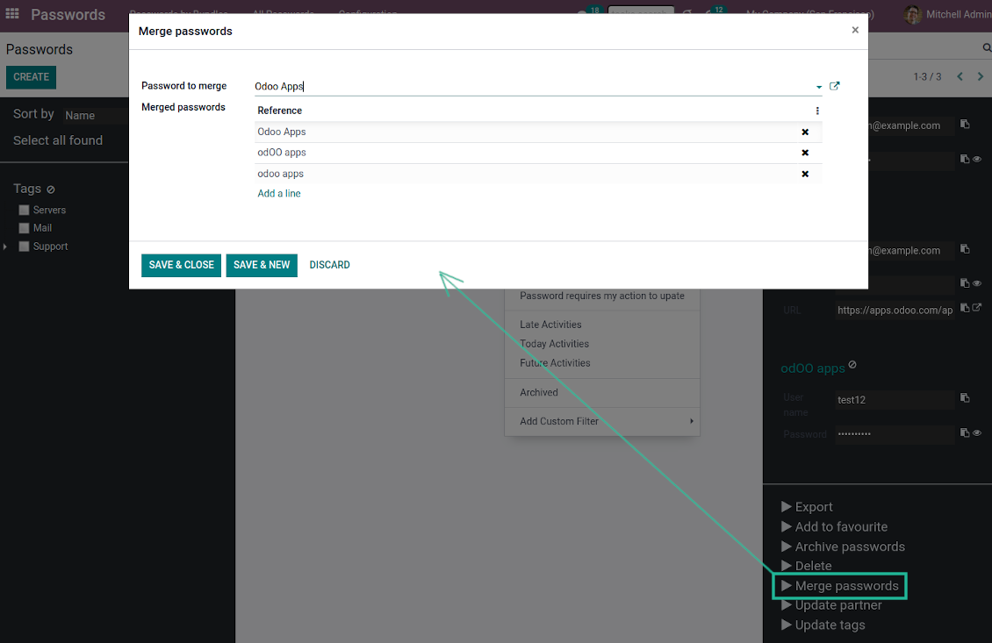Click the ban icon beside 'odOO apps' title
The width and height of the screenshot is (992, 643).
852,365
